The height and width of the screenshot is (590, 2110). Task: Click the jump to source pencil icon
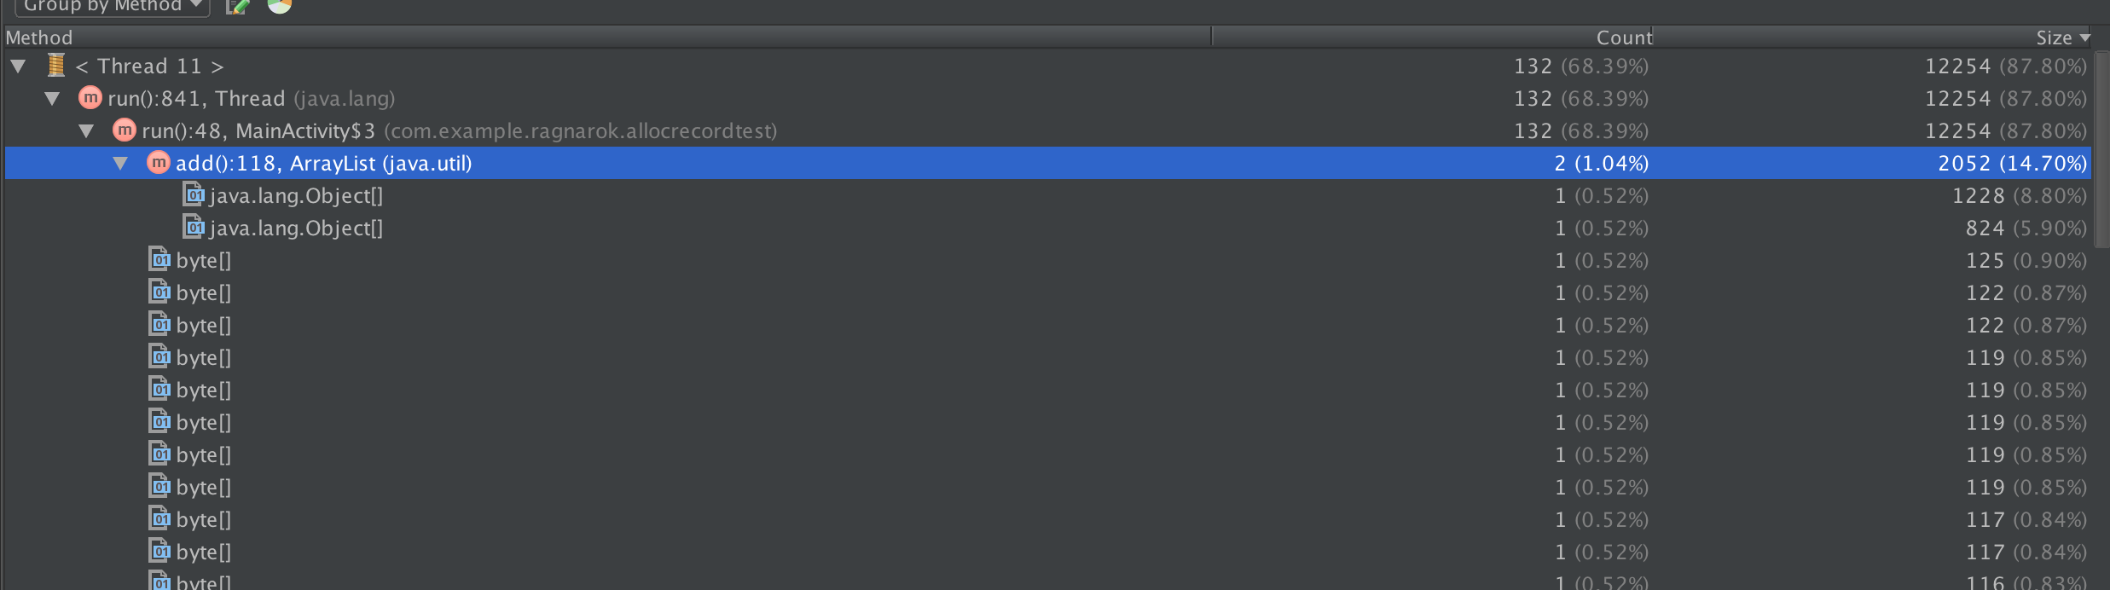coord(238,7)
